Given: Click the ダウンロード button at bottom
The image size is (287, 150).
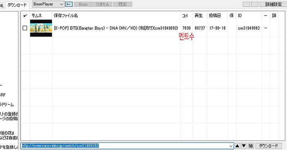Looking at the screenshot, I should click(269, 146).
